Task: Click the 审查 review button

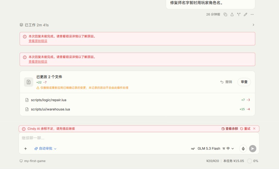Action: (x=244, y=82)
